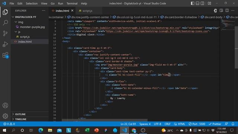
Task: Click HTML language mode selector
Action: pos(180,124)
